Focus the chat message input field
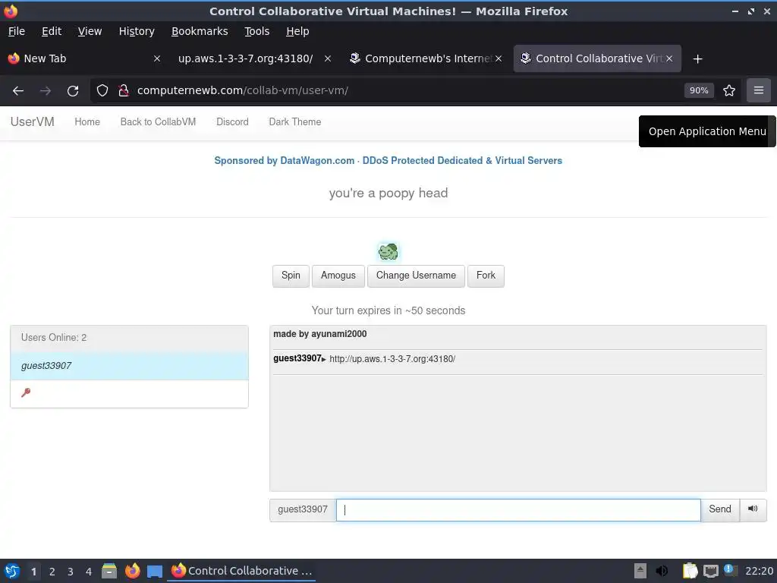Image resolution: width=777 pixels, height=583 pixels. (518, 510)
